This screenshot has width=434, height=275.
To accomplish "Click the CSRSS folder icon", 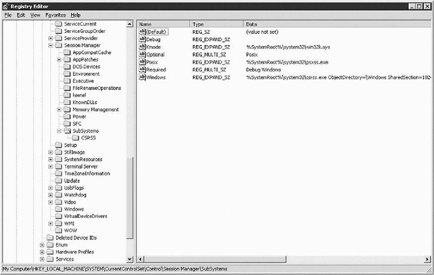I will coord(76,138).
